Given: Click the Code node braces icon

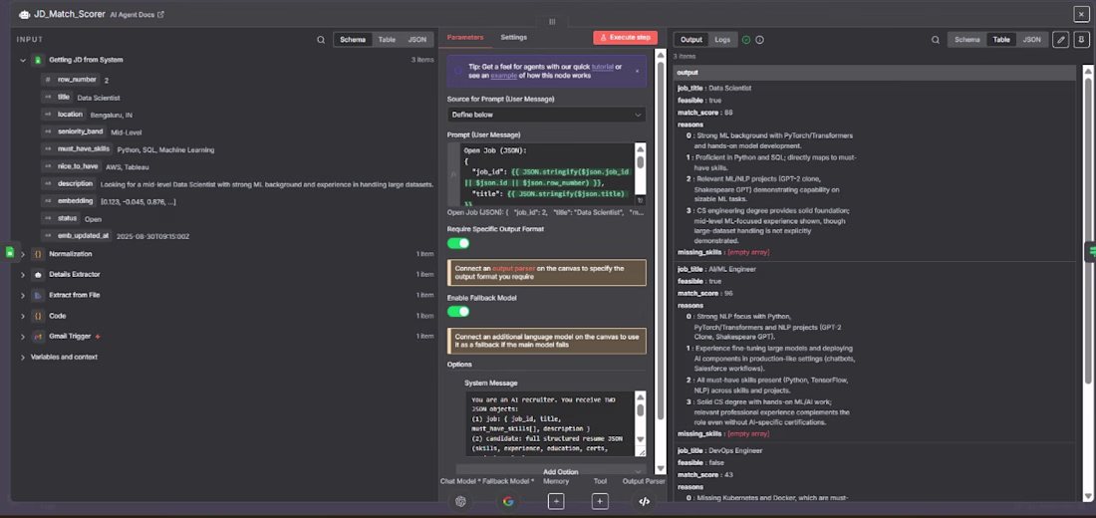Looking at the screenshot, I should (38, 316).
